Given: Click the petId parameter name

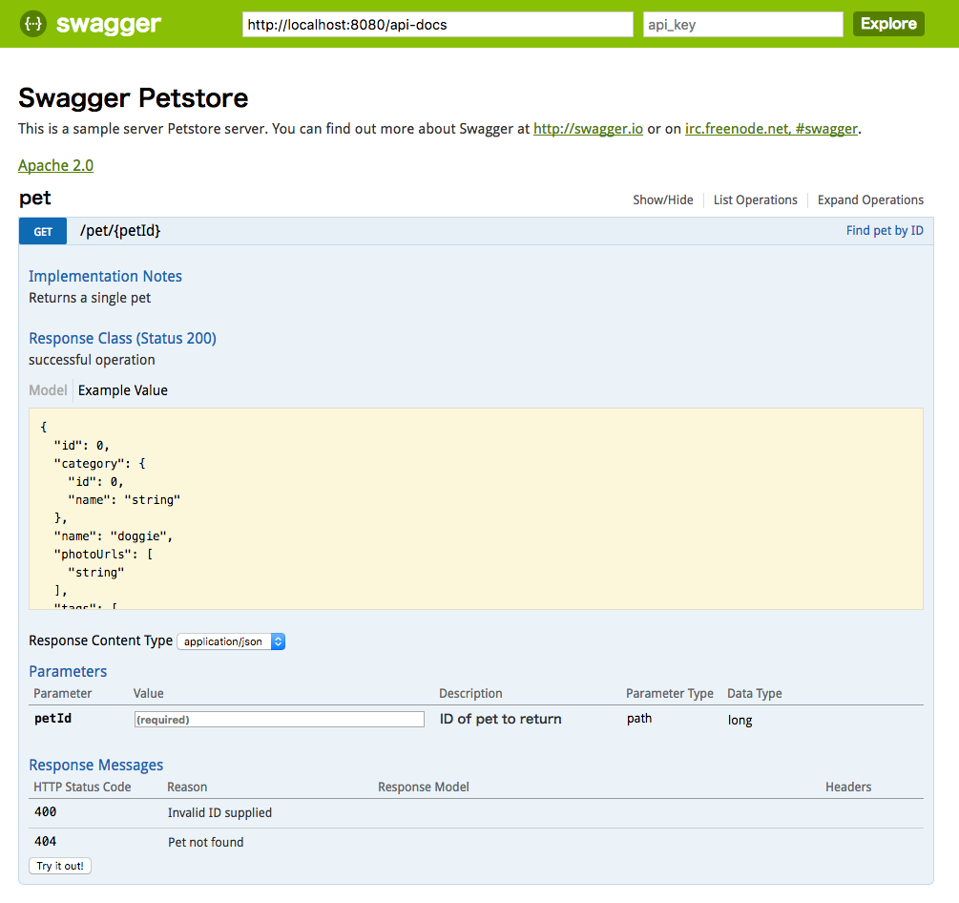Looking at the screenshot, I should (x=52, y=718).
